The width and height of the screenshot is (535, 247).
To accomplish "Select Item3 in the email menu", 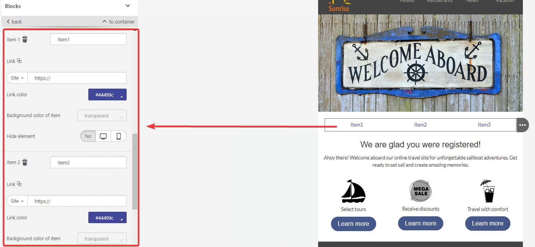I will pos(484,125).
